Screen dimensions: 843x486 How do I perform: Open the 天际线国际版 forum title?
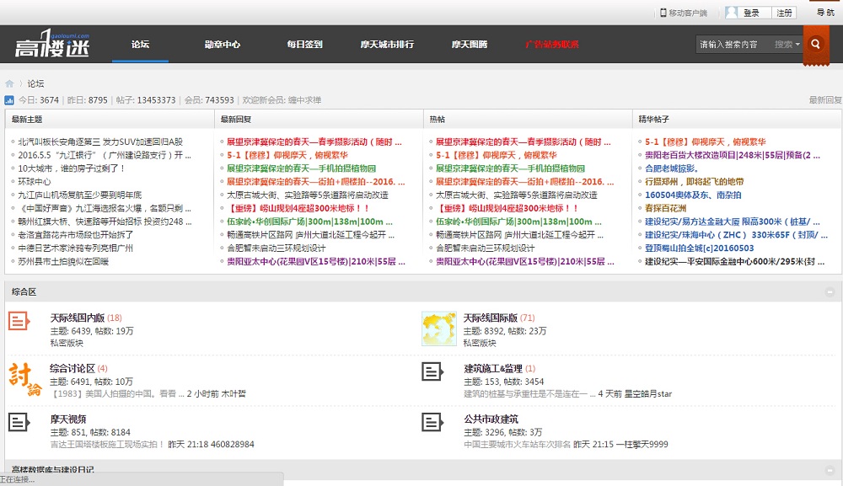coord(491,318)
